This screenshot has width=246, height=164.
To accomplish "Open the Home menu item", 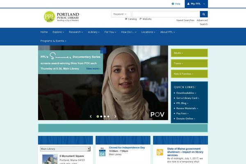I will tap(44, 32).
